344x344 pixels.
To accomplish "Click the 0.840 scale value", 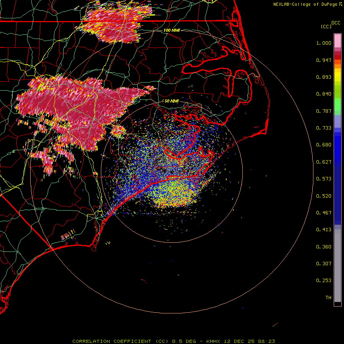I will [324, 94].
